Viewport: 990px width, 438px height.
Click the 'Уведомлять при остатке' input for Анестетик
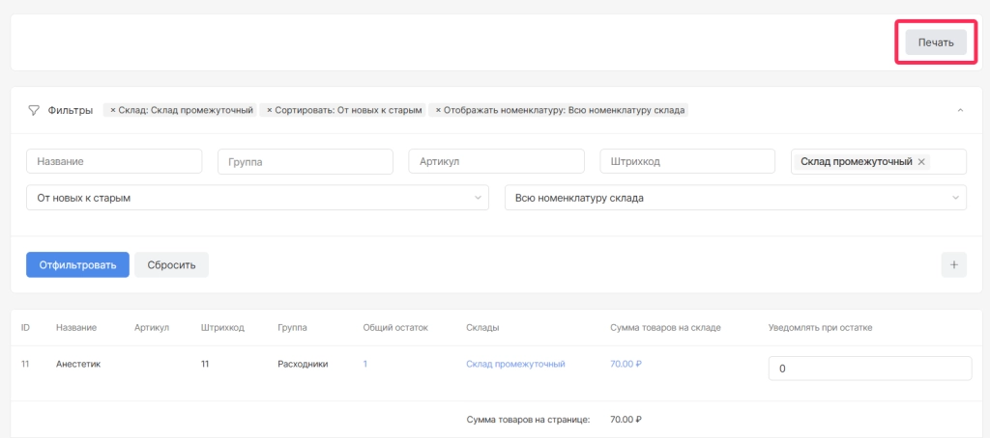tap(869, 369)
